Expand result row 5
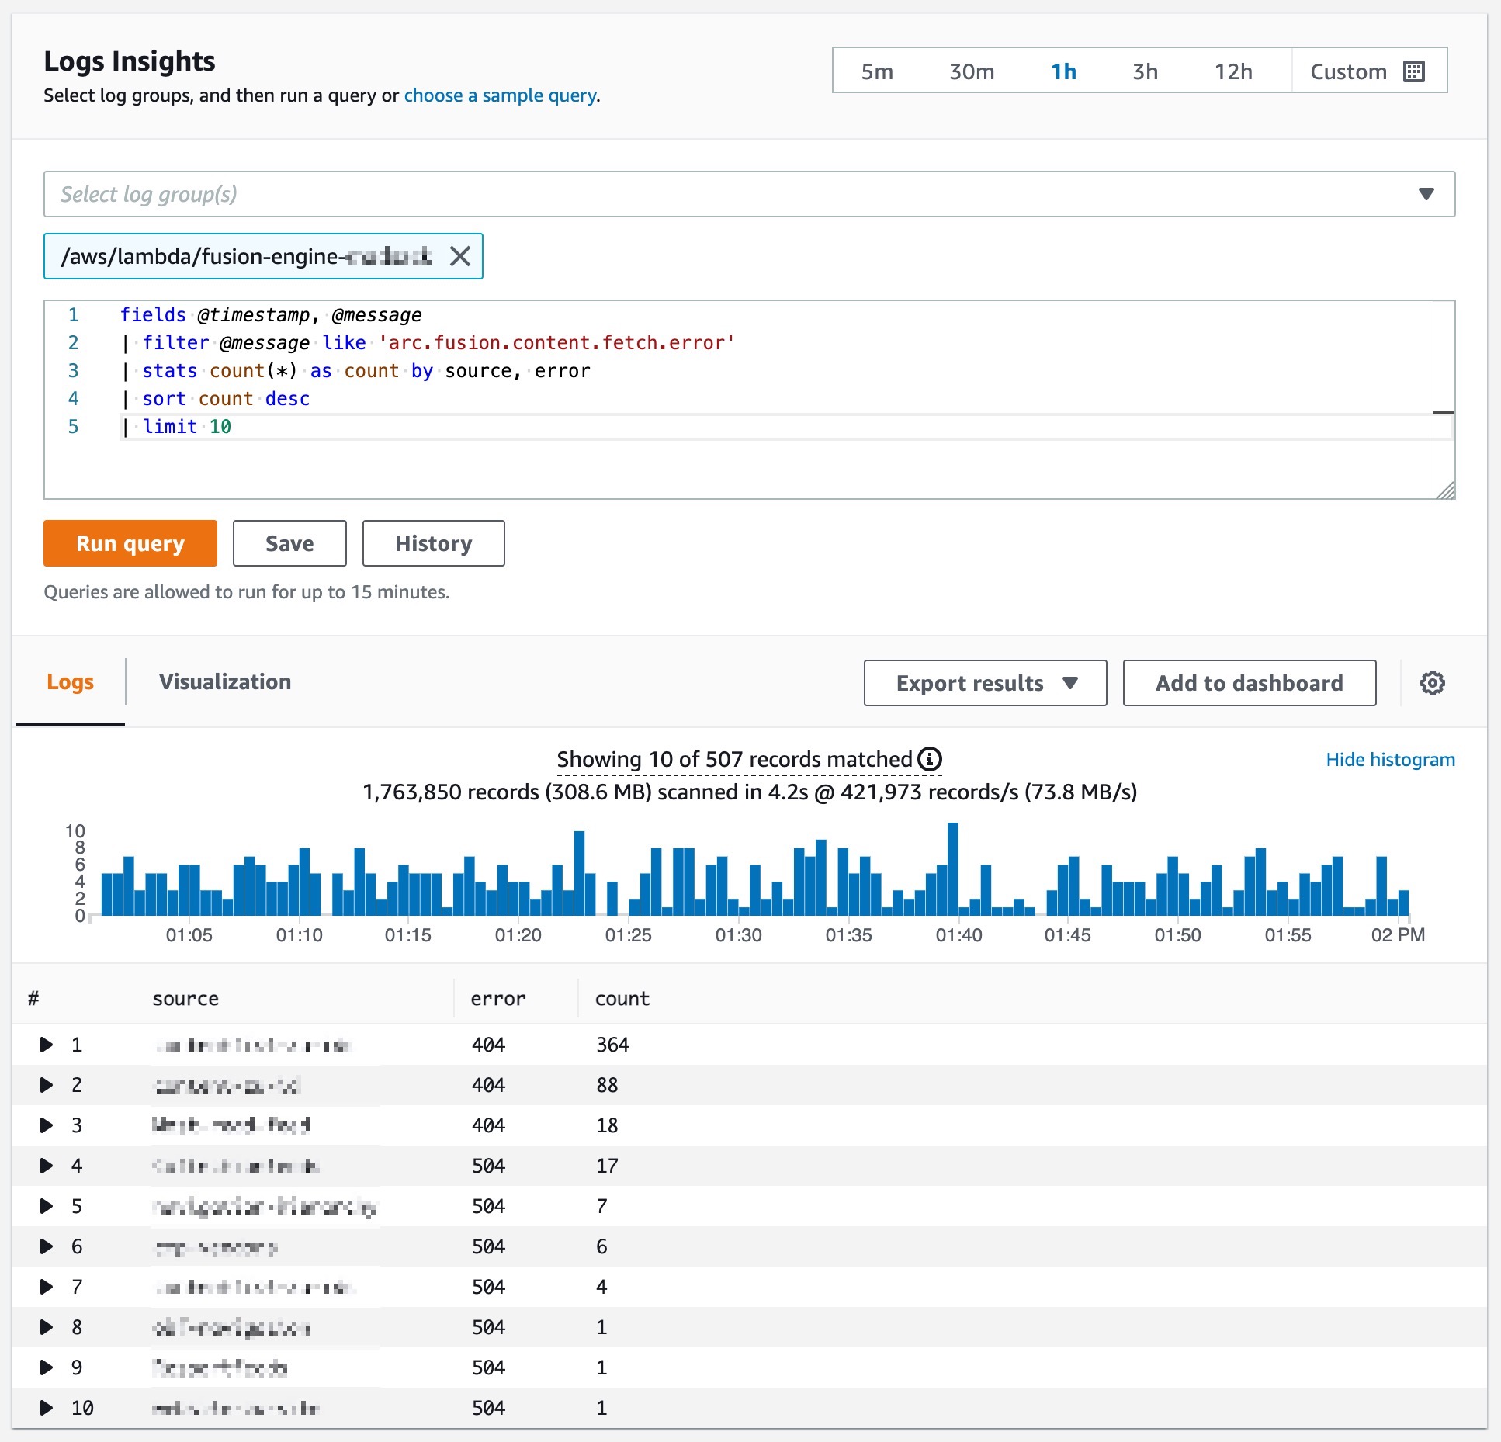1501x1442 pixels. [47, 1206]
